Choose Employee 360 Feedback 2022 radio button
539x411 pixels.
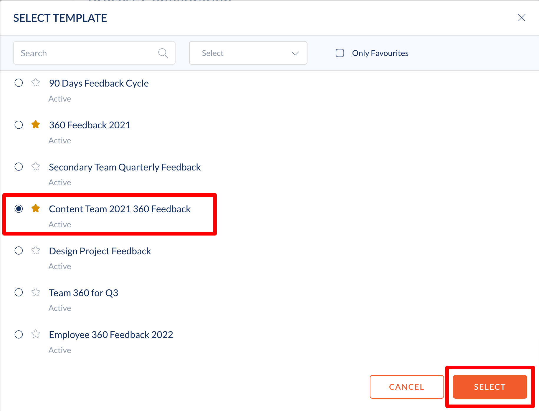pyautogui.click(x=19, y=334)
